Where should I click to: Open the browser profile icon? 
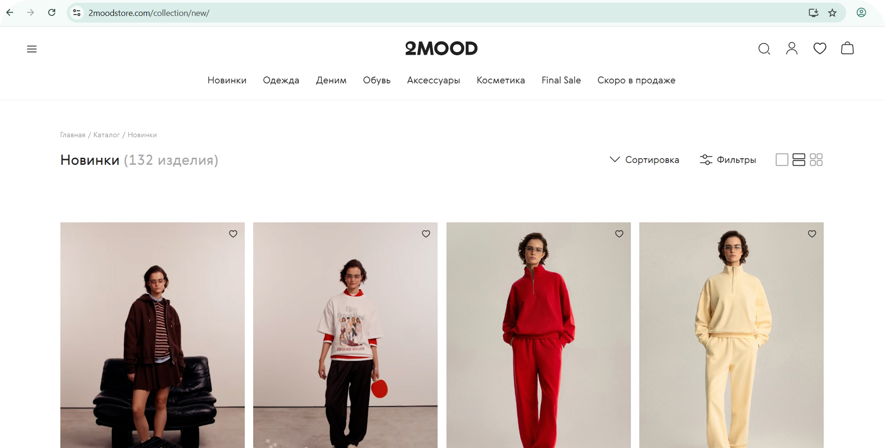861,13
